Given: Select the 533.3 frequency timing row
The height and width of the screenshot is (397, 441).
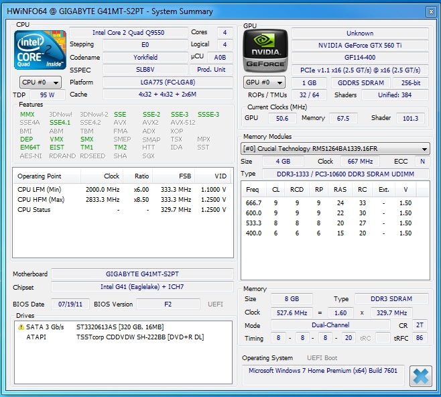Looking at the screenshot, I should click(x=334, y=223).
